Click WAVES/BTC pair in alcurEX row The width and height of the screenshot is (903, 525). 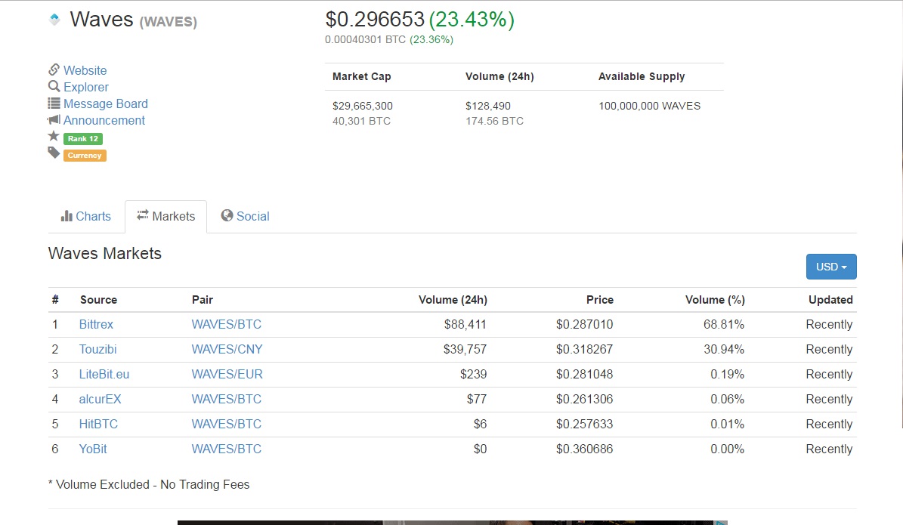(x=227, y=399)
